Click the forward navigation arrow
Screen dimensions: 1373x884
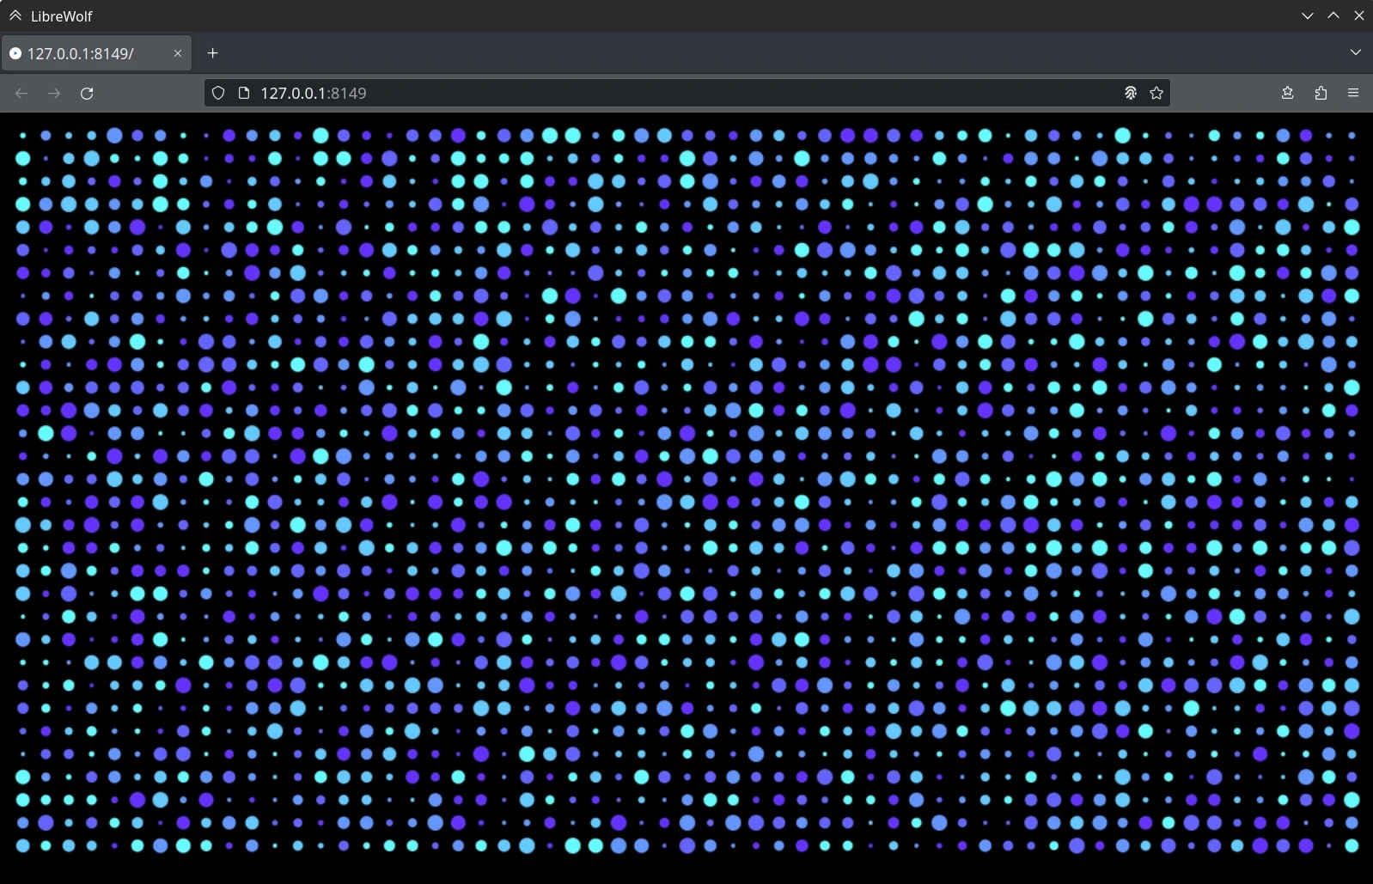[x=54, y=93]
